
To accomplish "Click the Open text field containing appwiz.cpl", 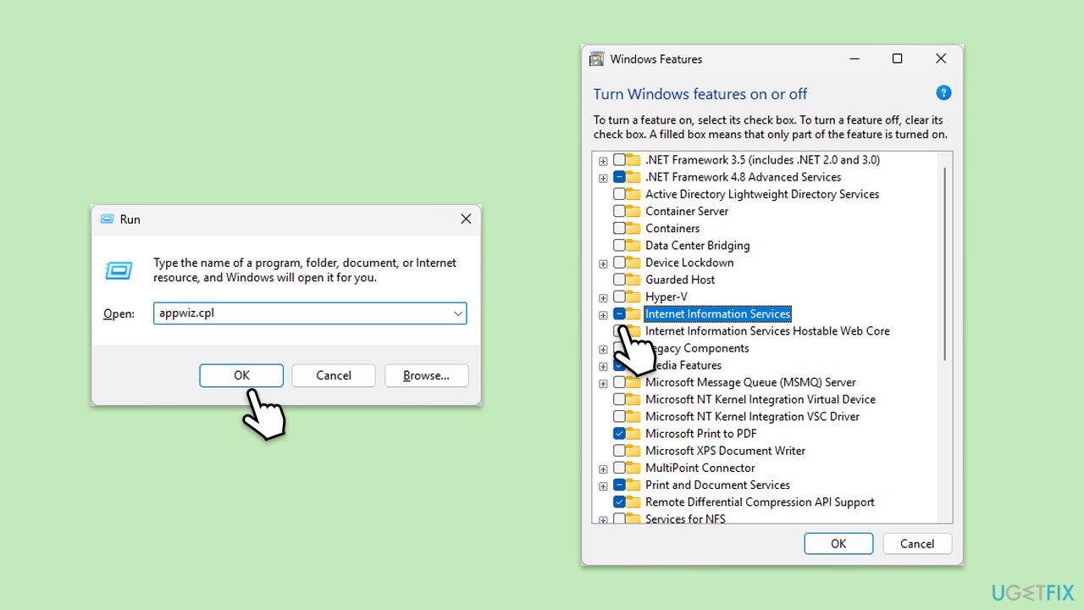I will click(x=310, y=313).
